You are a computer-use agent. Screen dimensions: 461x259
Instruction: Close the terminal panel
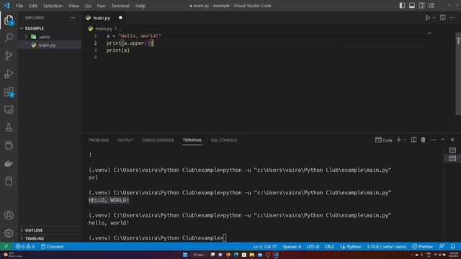pyautogui.click(x=452, y=140)
